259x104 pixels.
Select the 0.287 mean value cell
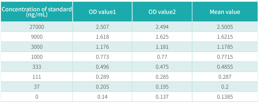click(x=225, y=77)
